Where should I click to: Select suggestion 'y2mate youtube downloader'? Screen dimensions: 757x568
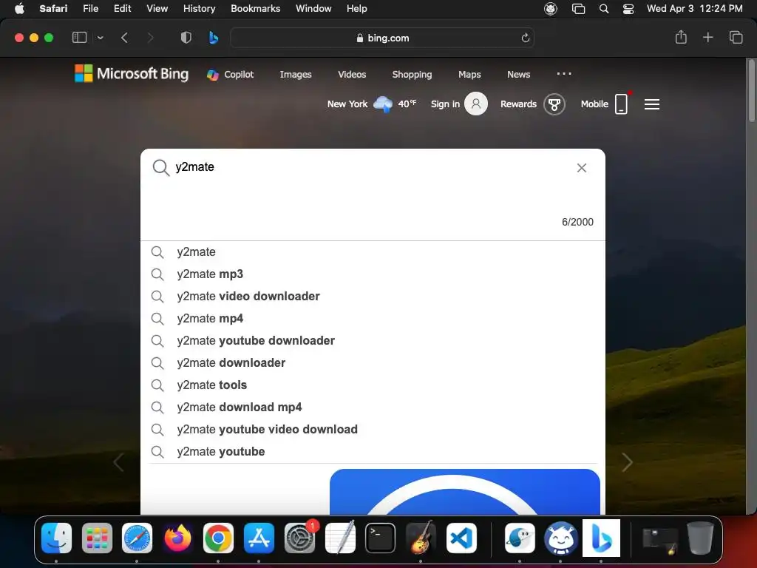point(373,340)
